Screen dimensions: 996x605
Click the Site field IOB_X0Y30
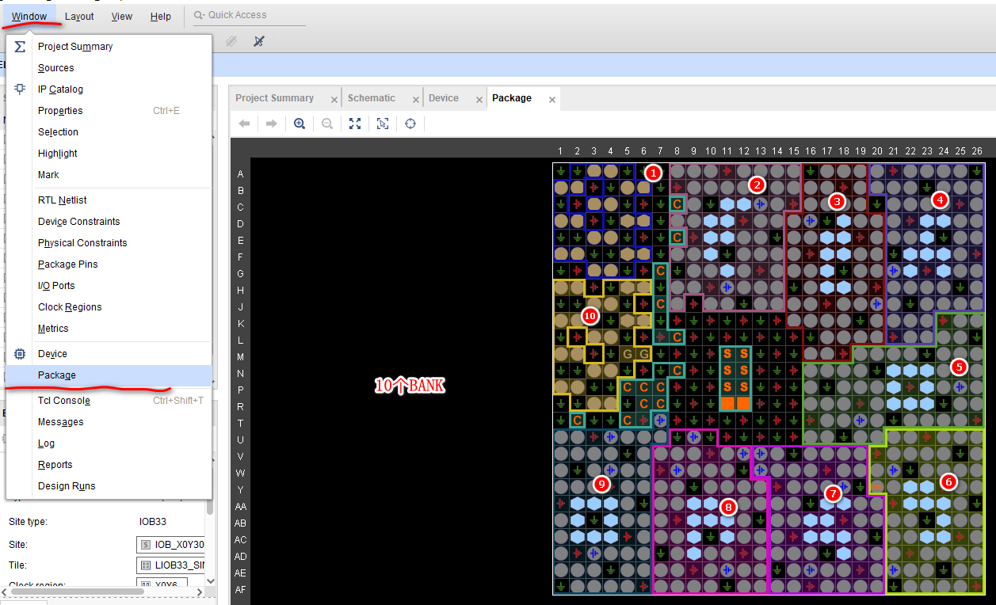tap(170, 545)
